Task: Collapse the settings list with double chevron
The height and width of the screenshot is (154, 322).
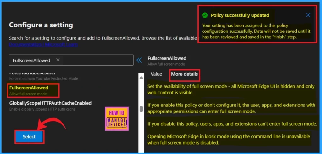Action: (139, 60)
